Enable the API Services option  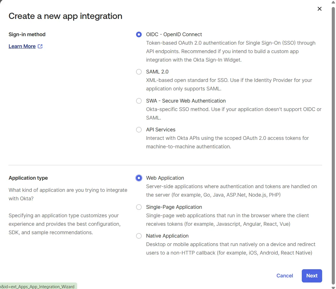(x=139, y=130)
